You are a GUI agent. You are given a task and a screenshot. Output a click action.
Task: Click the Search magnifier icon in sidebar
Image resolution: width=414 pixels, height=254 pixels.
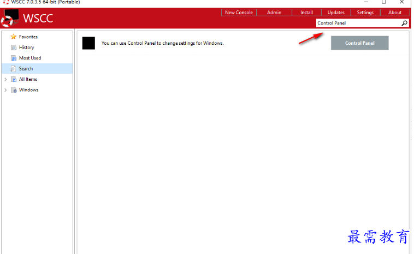pos(13,69)
